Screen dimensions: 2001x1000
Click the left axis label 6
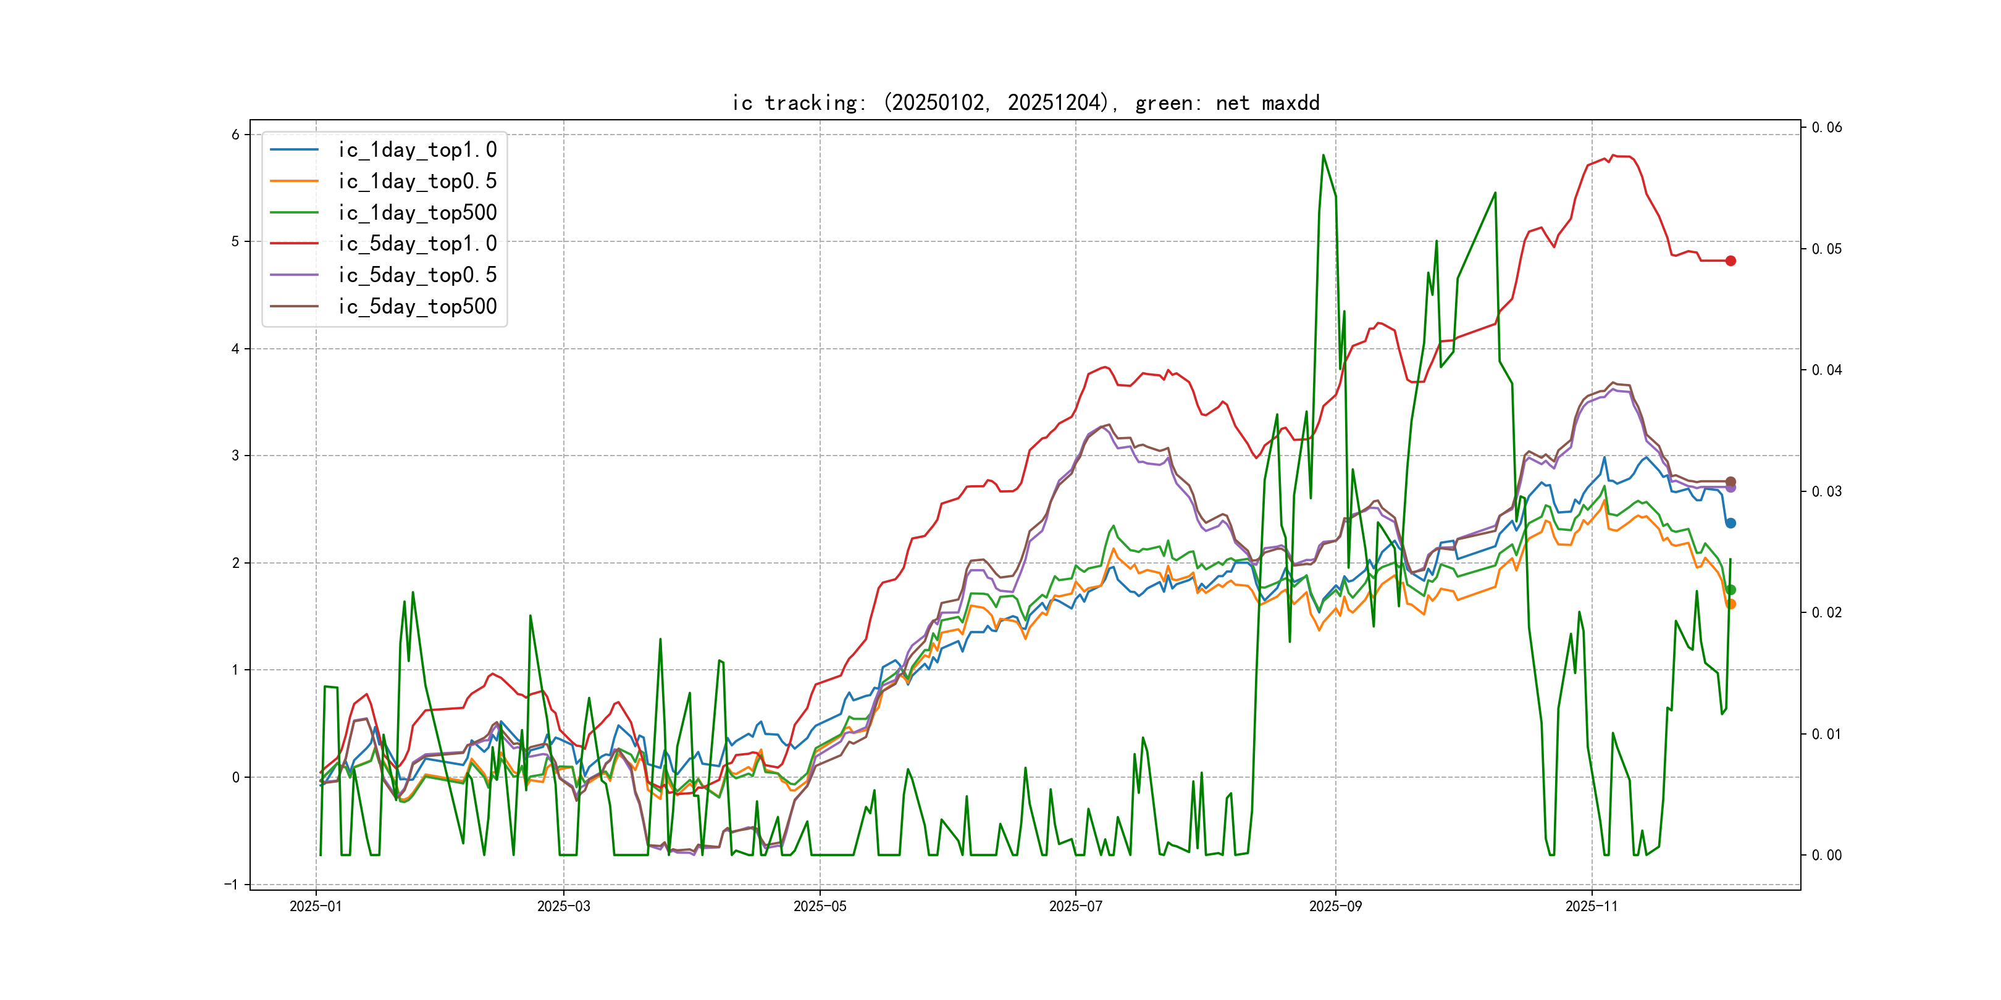[235, 135]
